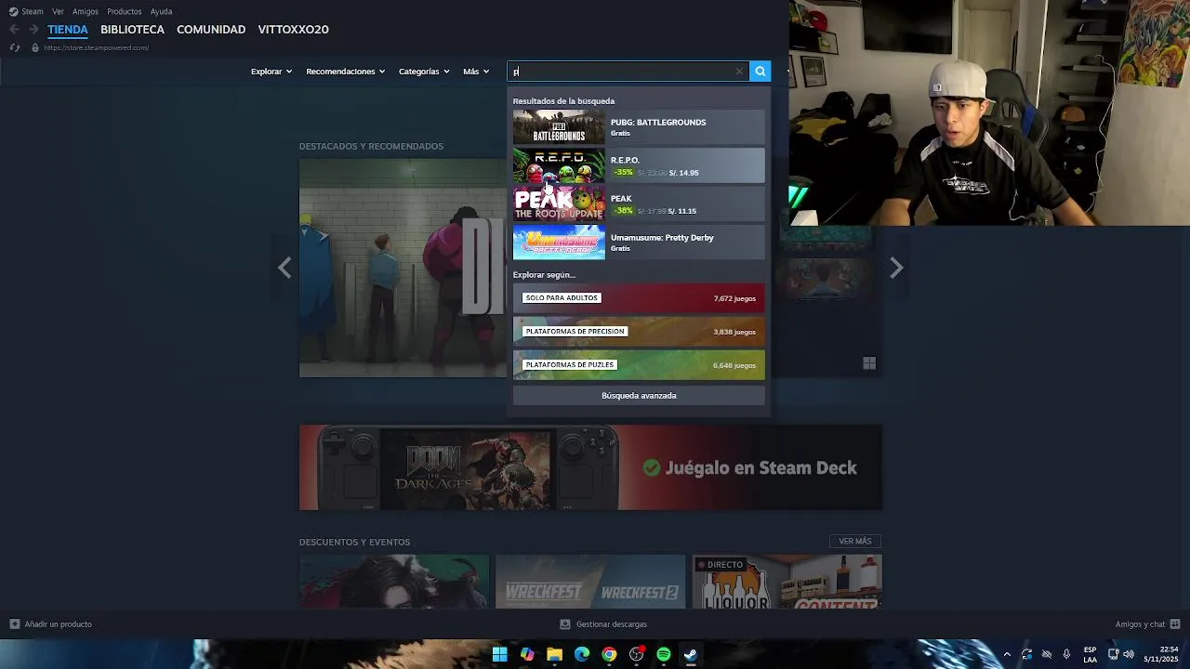This screenshot has height=669, width=1190.
Task: Click the padlock icon beside the URL
Action: click(x=35, y=47)
